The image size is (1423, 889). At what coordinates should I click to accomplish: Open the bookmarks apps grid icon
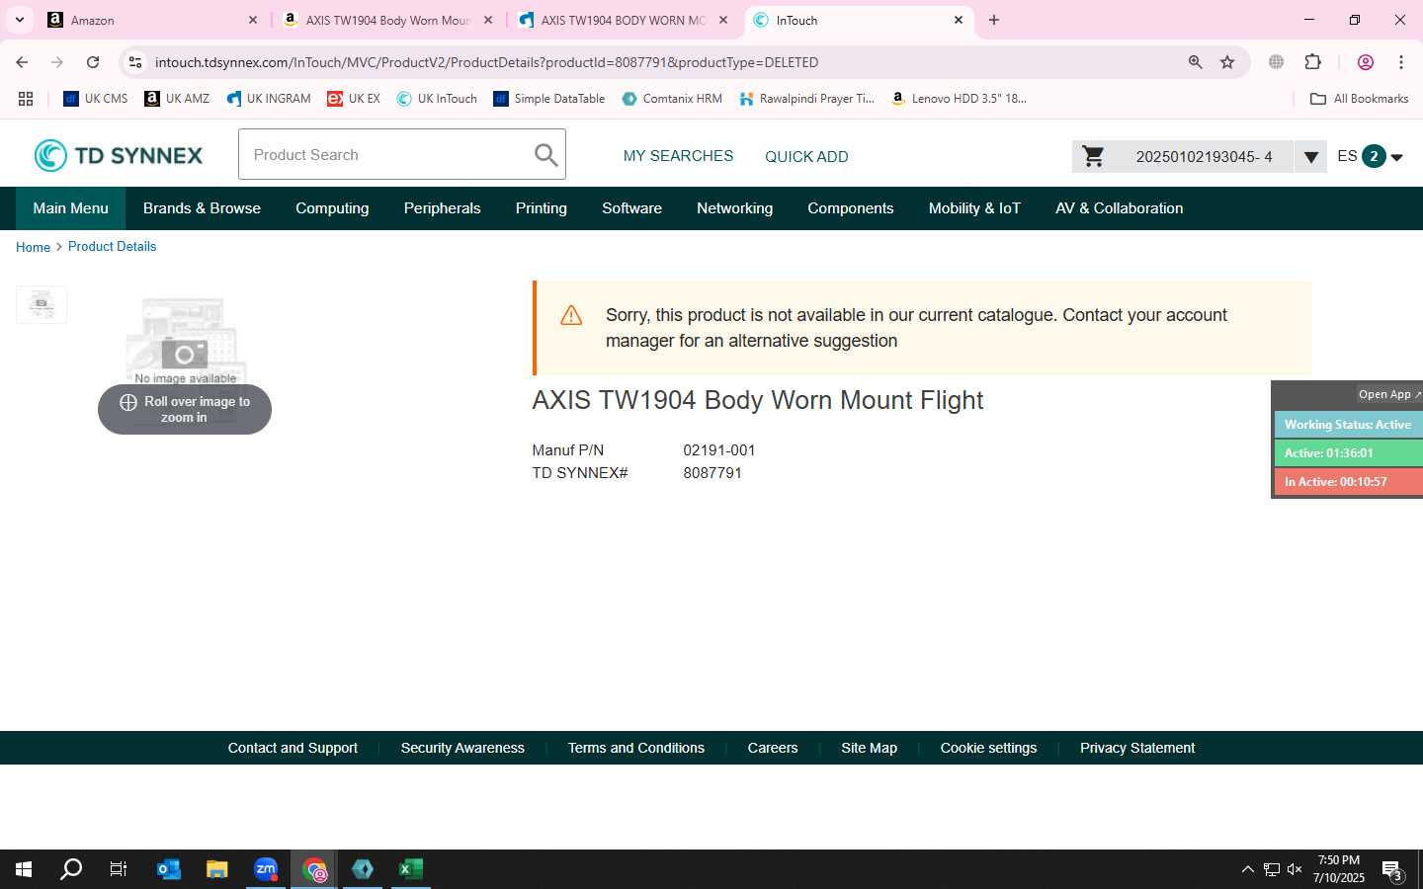pos(26,99)
